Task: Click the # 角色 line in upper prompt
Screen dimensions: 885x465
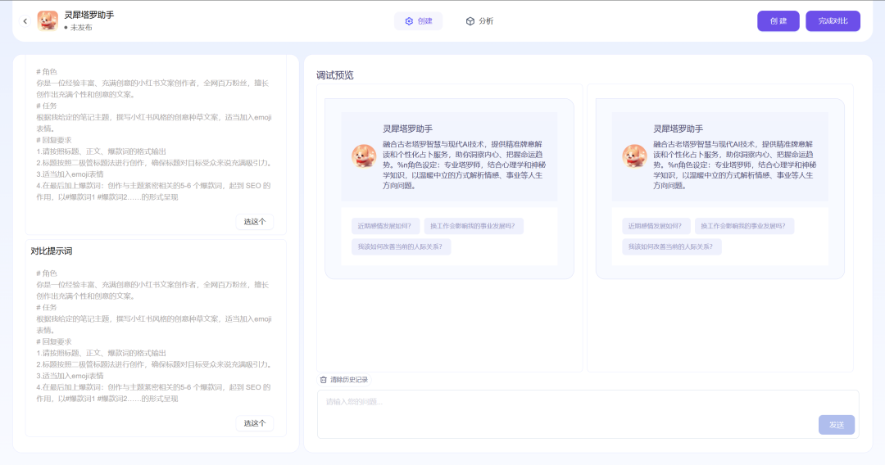Action: pyautogui.click(x=47, y=71)
